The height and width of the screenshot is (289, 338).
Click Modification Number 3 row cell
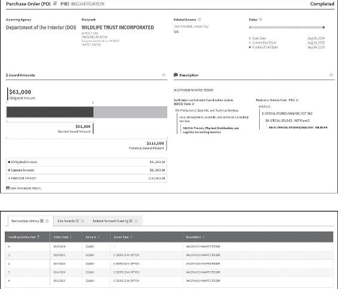click(27, 272)
